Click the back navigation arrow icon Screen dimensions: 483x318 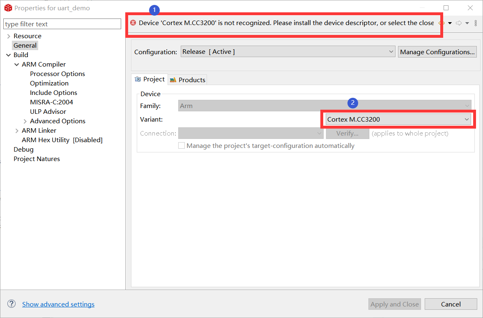click(441, 23)
